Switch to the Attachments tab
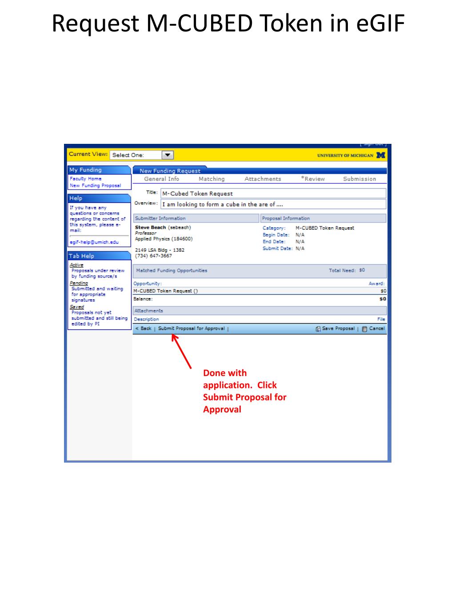This screenshot has width=455, height=606. coord(263,179)
